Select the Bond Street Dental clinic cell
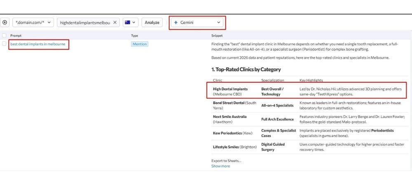This screenshot has height=190, width=412. [235, 105]
